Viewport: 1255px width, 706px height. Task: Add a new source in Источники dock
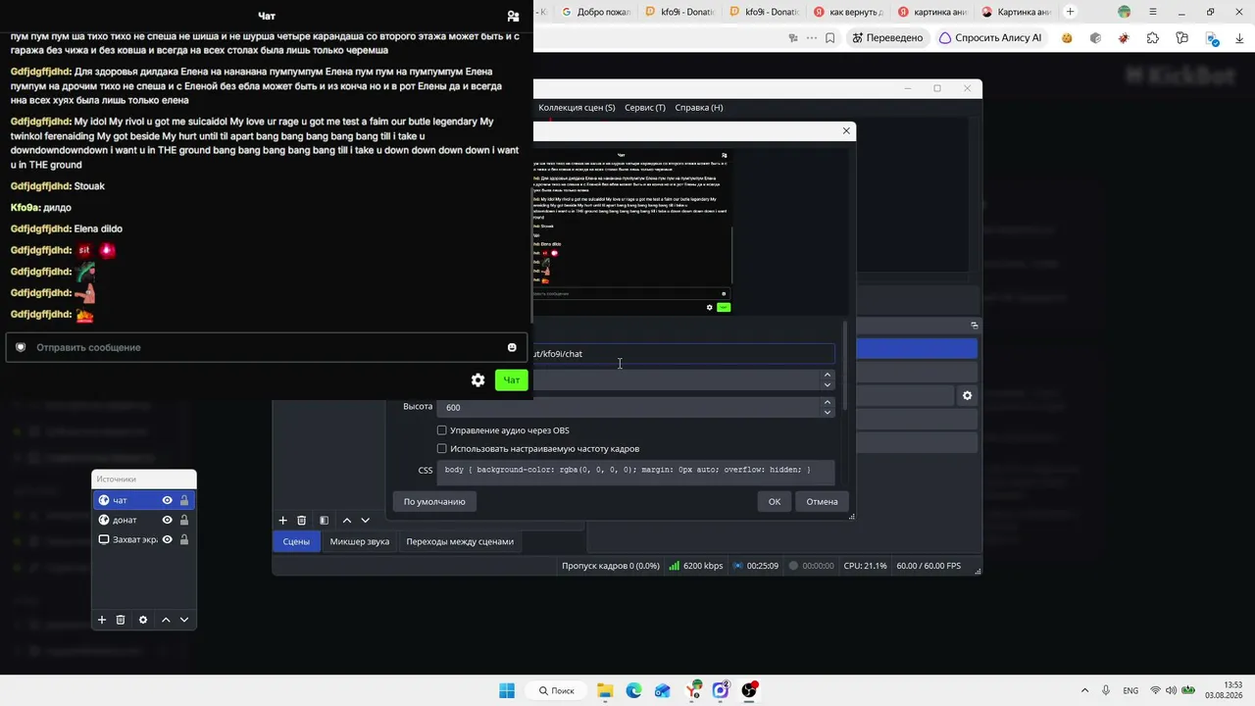(x=101, y=620)
